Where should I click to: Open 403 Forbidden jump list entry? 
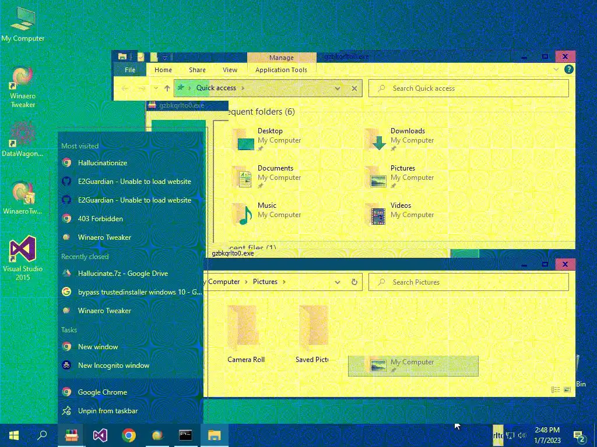point(131,219)
